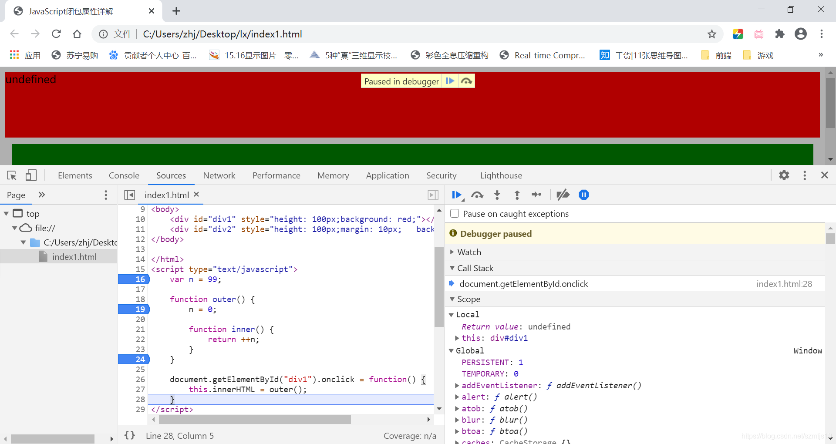Set a breakpoint on line 22

pos(140,340)
